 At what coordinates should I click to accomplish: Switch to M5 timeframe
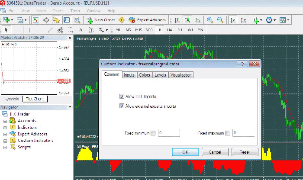point(128,30)
